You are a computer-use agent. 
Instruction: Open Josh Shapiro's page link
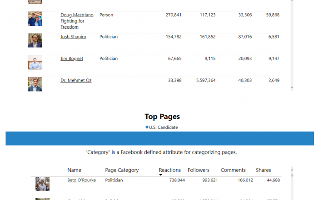(73, 37)
